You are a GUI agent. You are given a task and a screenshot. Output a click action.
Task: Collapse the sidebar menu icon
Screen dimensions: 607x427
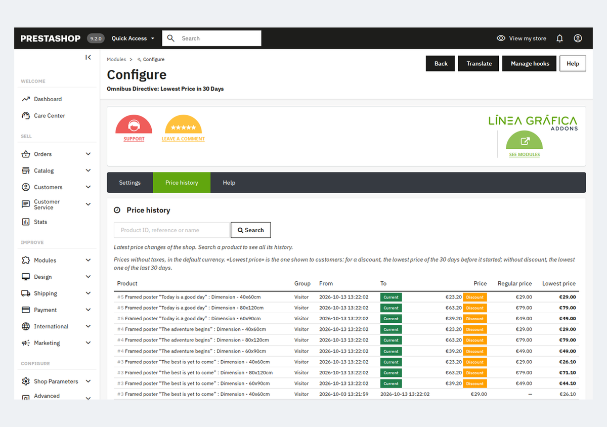tap(88, 57)
